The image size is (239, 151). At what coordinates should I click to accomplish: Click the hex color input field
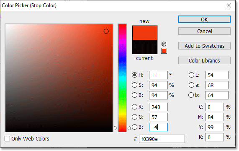click(x=162, y=139)
